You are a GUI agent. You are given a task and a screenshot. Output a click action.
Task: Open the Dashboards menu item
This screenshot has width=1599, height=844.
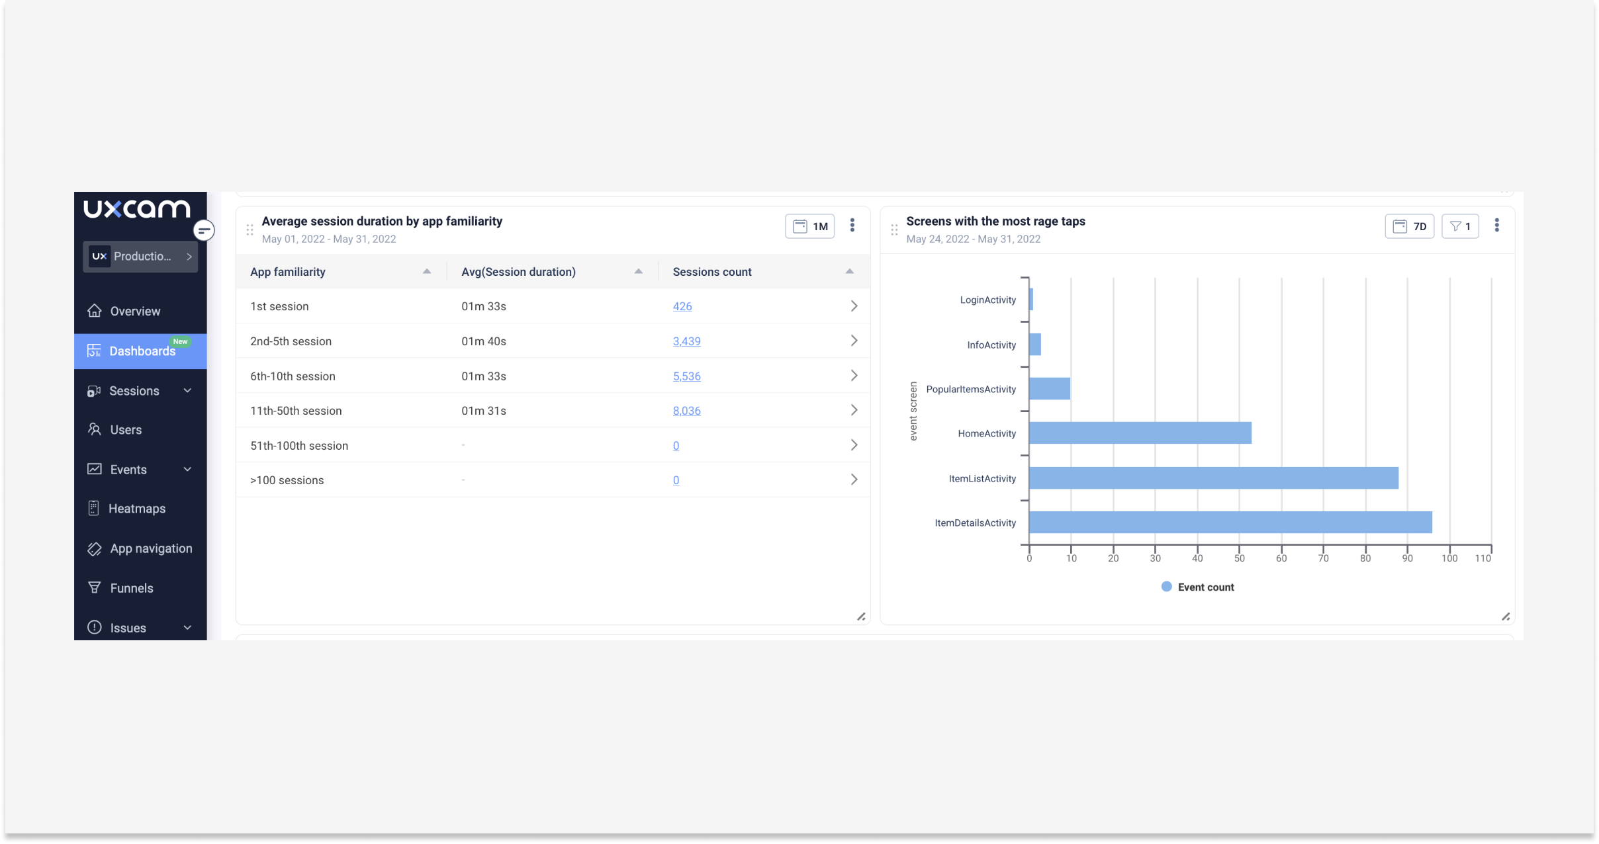click(x=141, y=351)
